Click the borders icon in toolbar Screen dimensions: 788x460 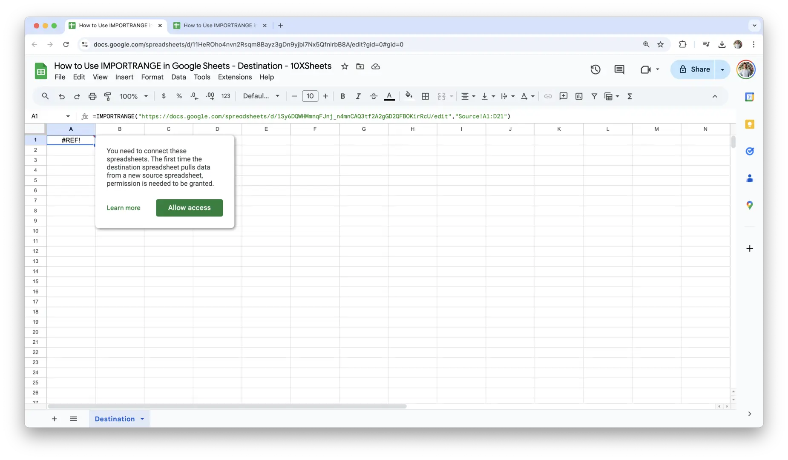[x=425, y=96]
